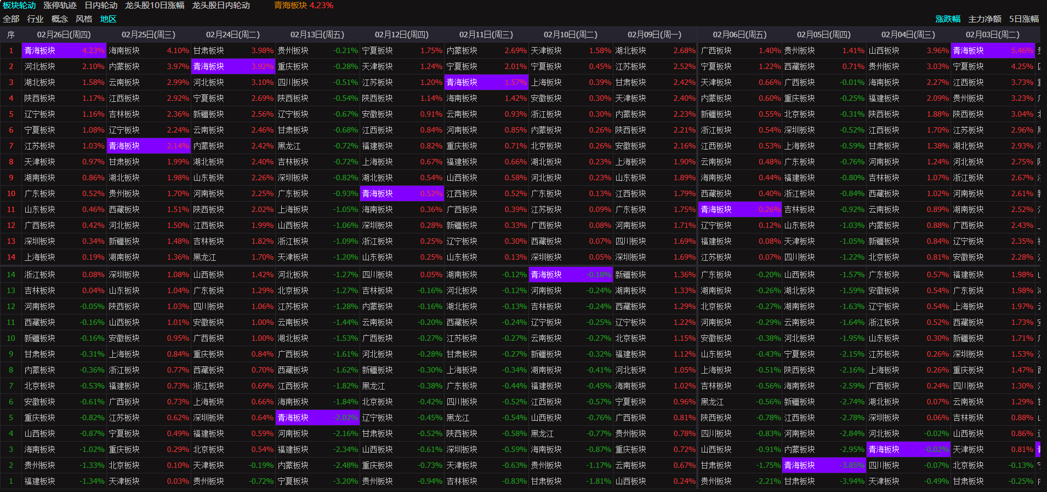
Task: Filter by 概念 category
Action: (59, 19)
